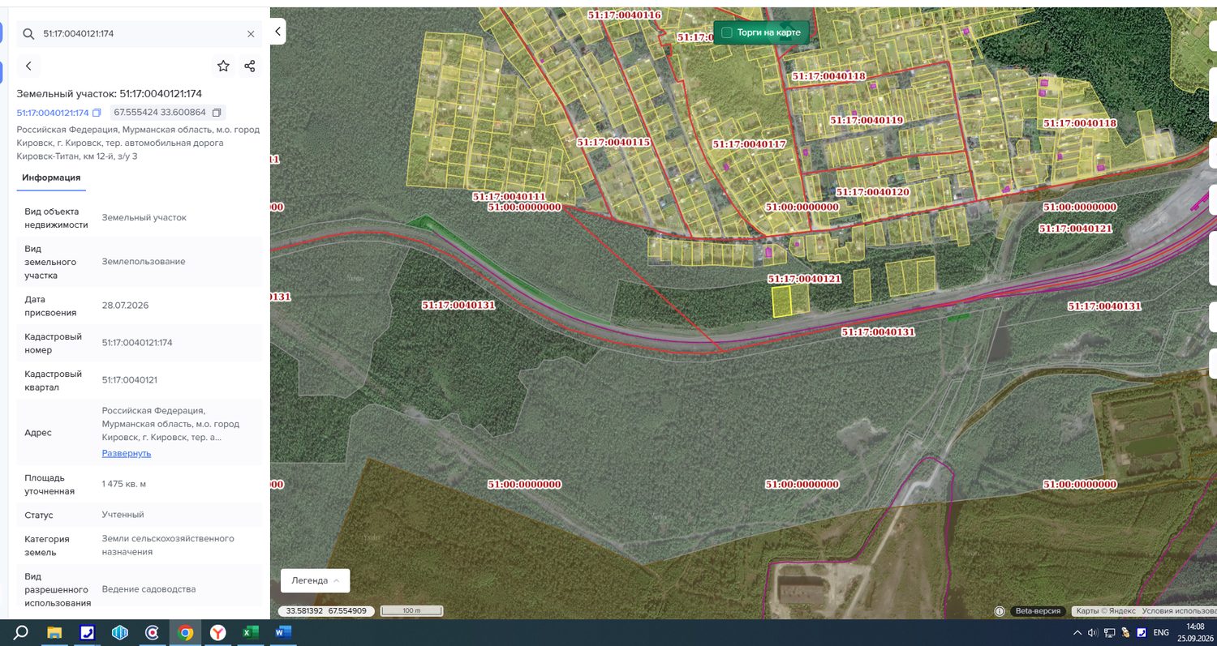This screenshot has width=1217, height=646.
Task: Switch the ENG input language indicator
Action: pos(1161,632)
